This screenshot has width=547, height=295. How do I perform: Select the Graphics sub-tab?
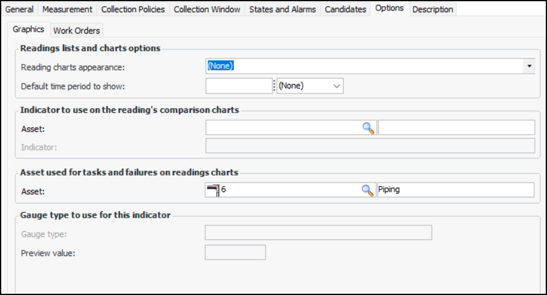tap(29, 29)
